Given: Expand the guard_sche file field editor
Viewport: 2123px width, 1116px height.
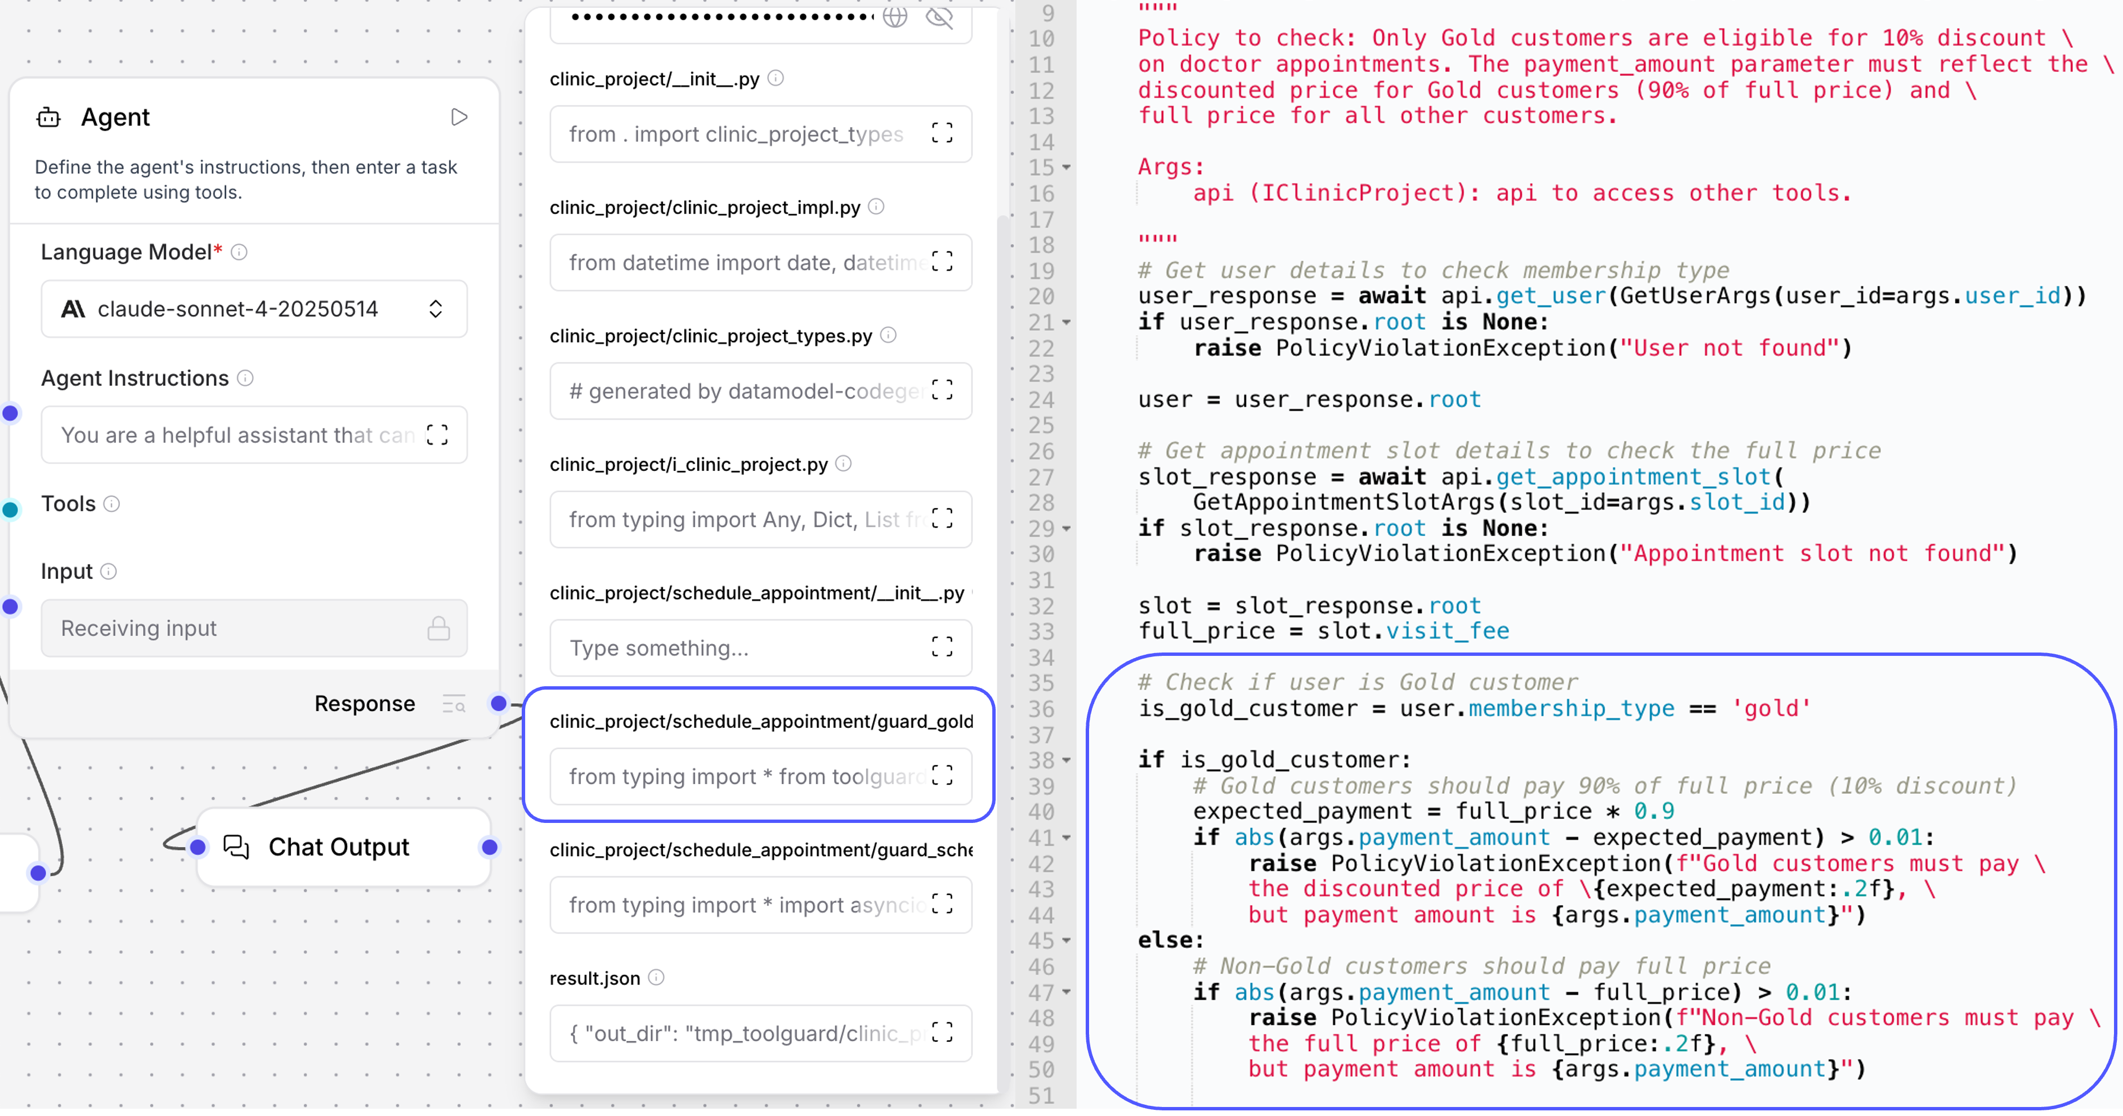Looking at the screenshot, I should (942, 904).
